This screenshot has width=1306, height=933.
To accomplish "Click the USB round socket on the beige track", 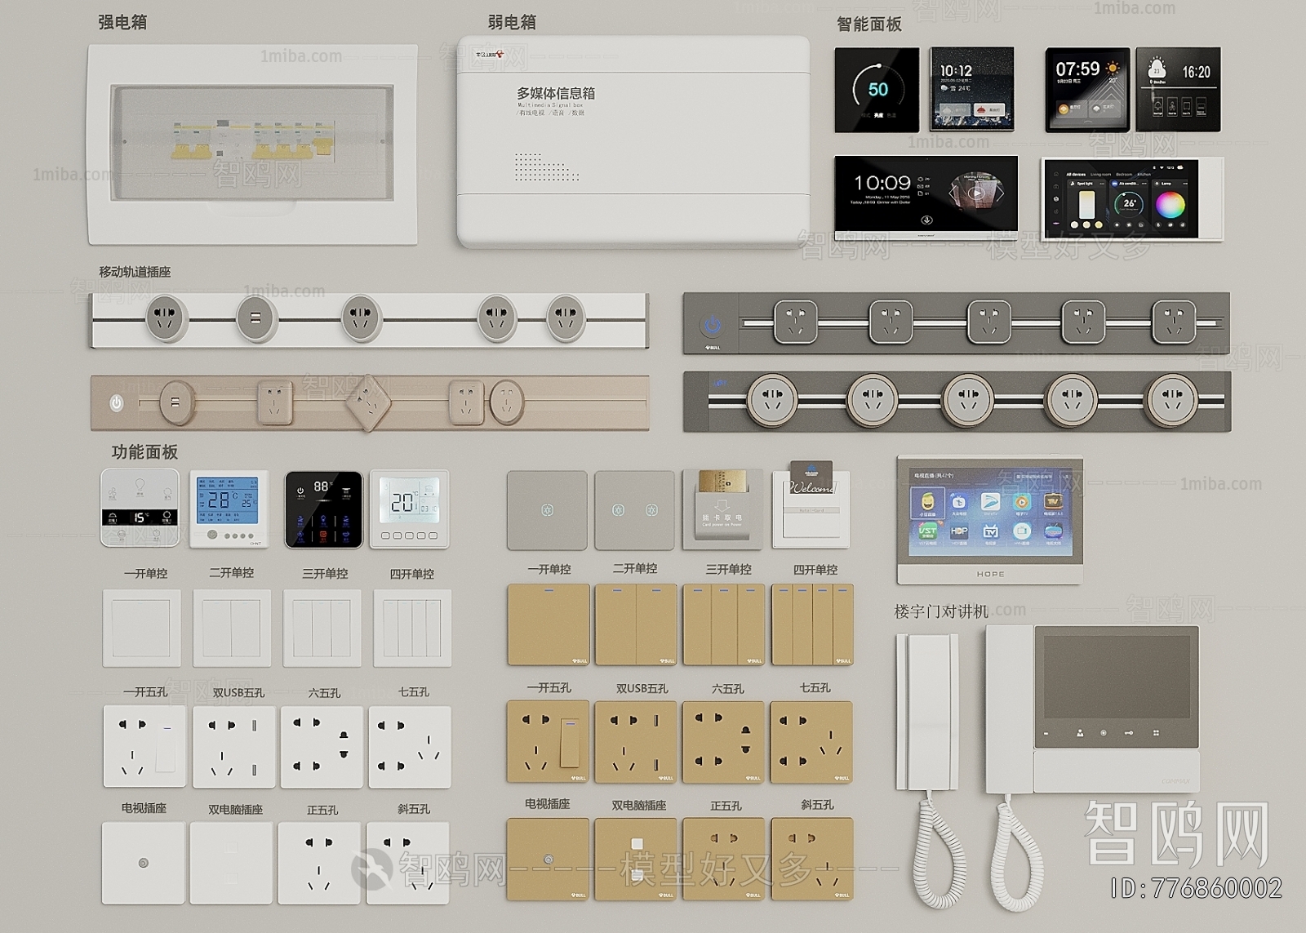I will 176,402.
